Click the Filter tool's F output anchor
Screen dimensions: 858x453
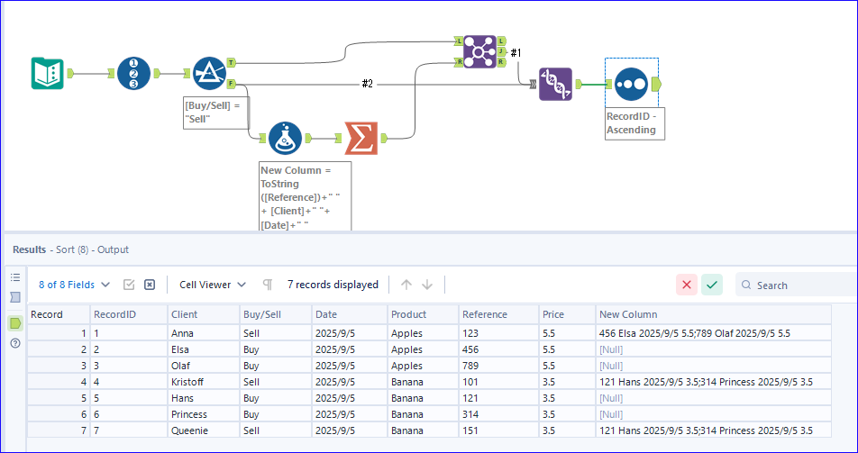232,84
